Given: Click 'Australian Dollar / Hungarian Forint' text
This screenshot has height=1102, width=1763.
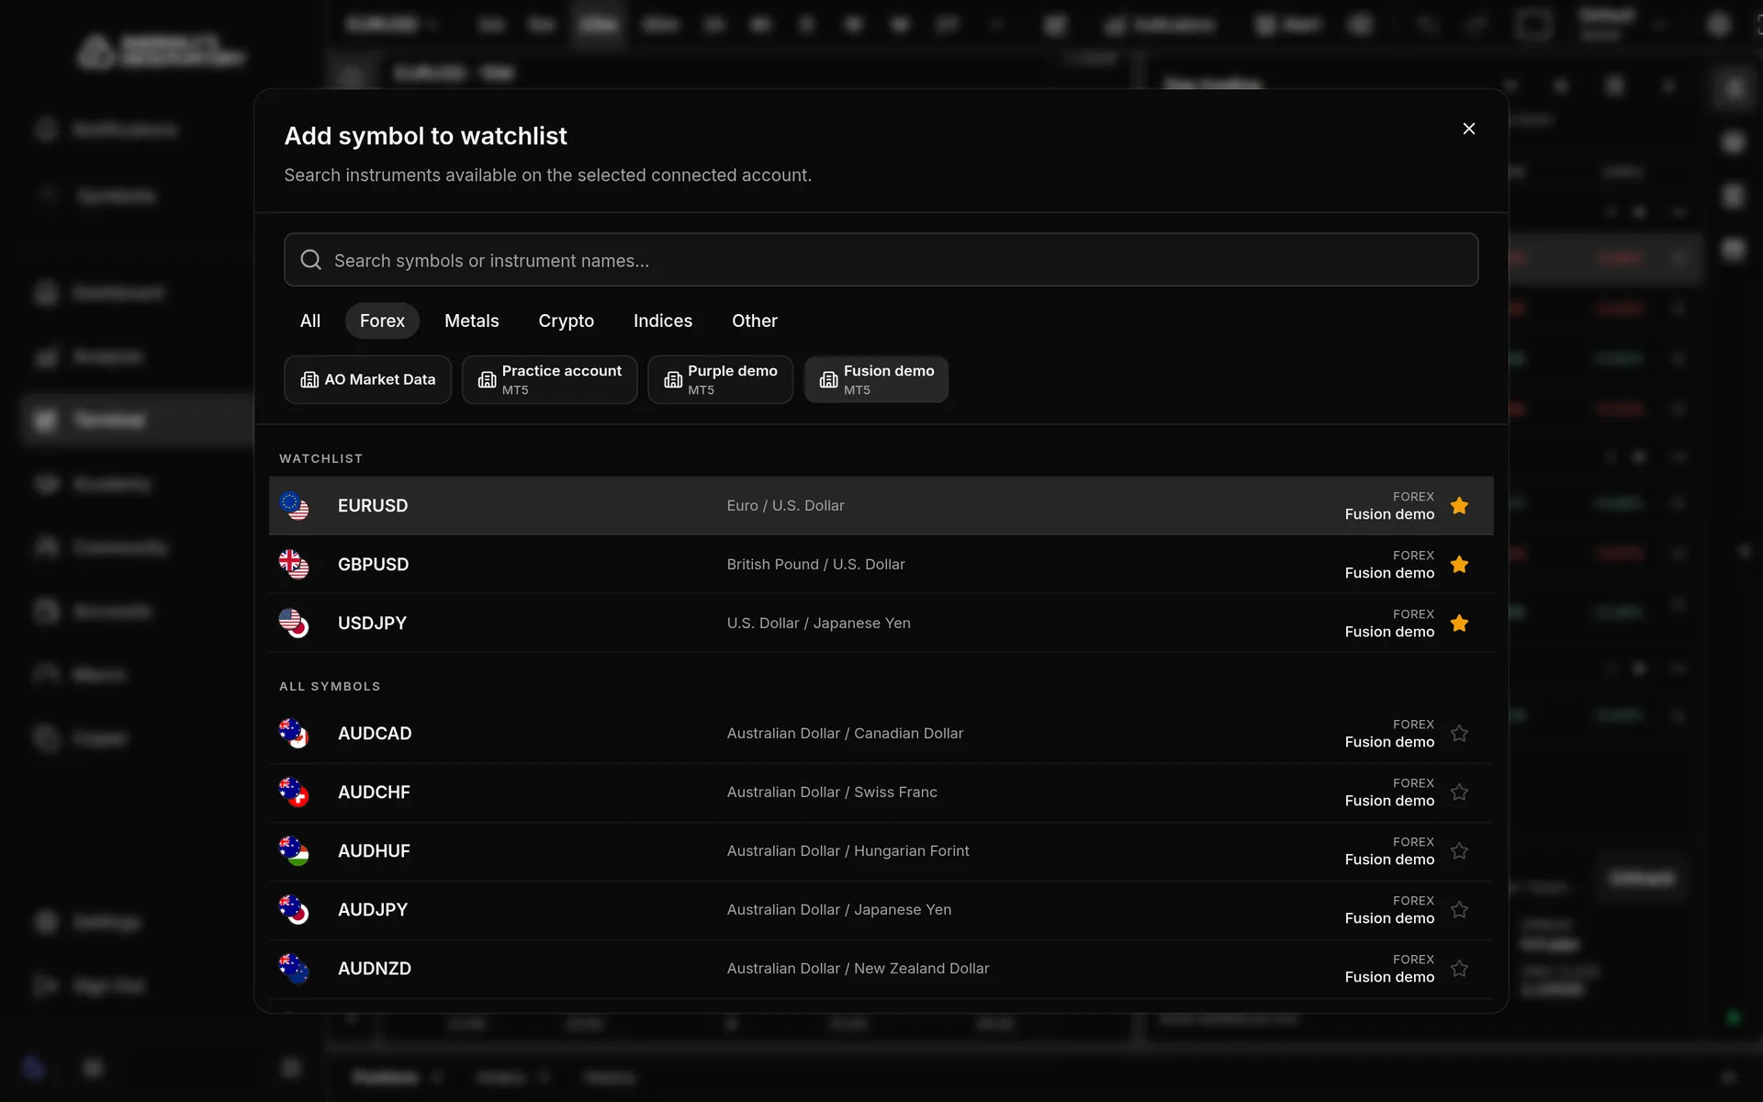Looking at the screenshot, I should point(848,850).
